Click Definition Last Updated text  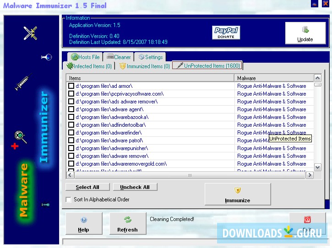[118, 42]
